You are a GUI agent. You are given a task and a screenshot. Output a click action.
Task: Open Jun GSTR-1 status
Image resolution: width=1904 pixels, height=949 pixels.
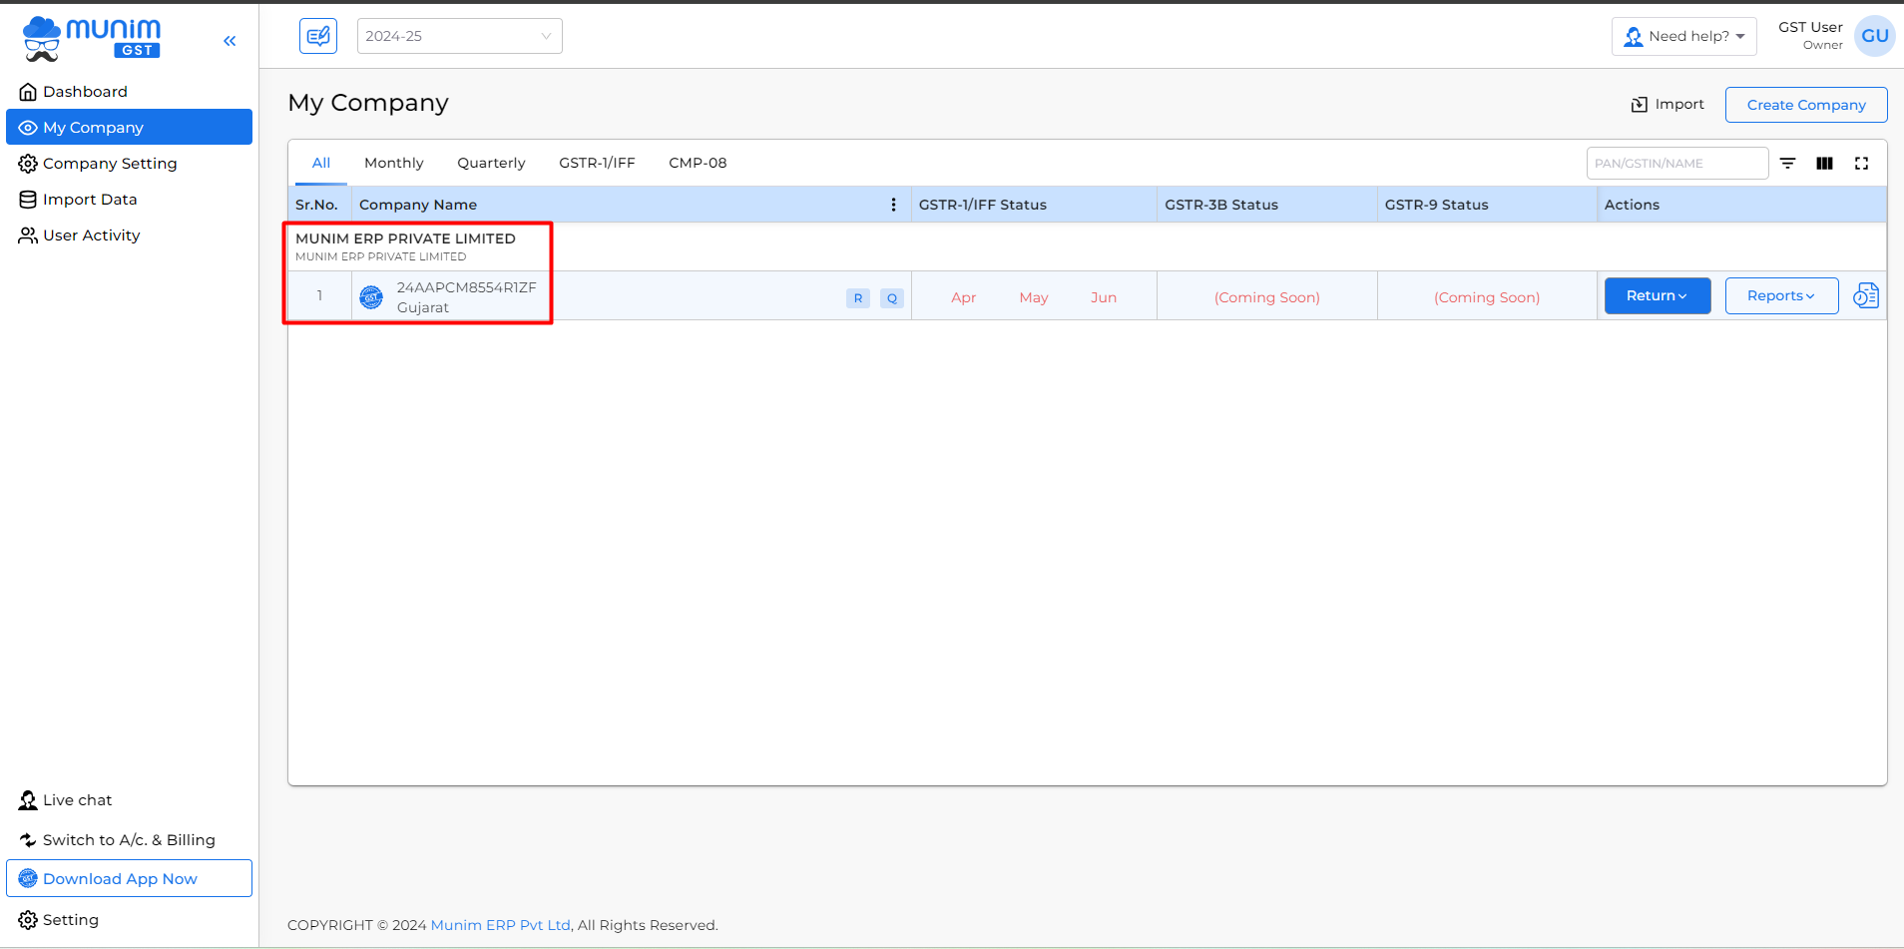coord(1104,297)
